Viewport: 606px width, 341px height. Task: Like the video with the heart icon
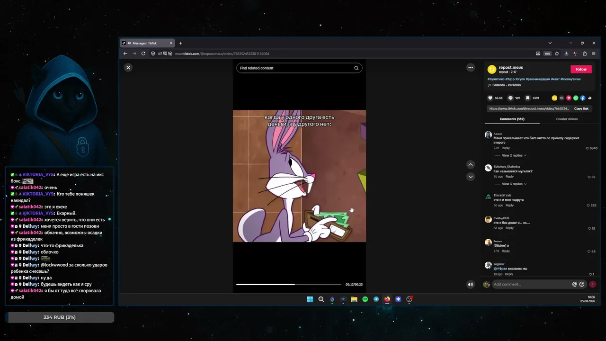point(490,98)
